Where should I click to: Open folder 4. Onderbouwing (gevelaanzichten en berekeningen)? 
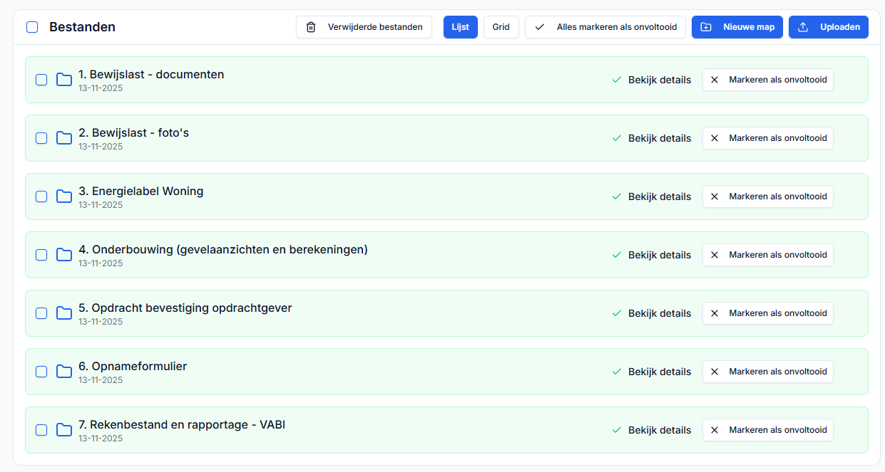[x=222, y=250]
